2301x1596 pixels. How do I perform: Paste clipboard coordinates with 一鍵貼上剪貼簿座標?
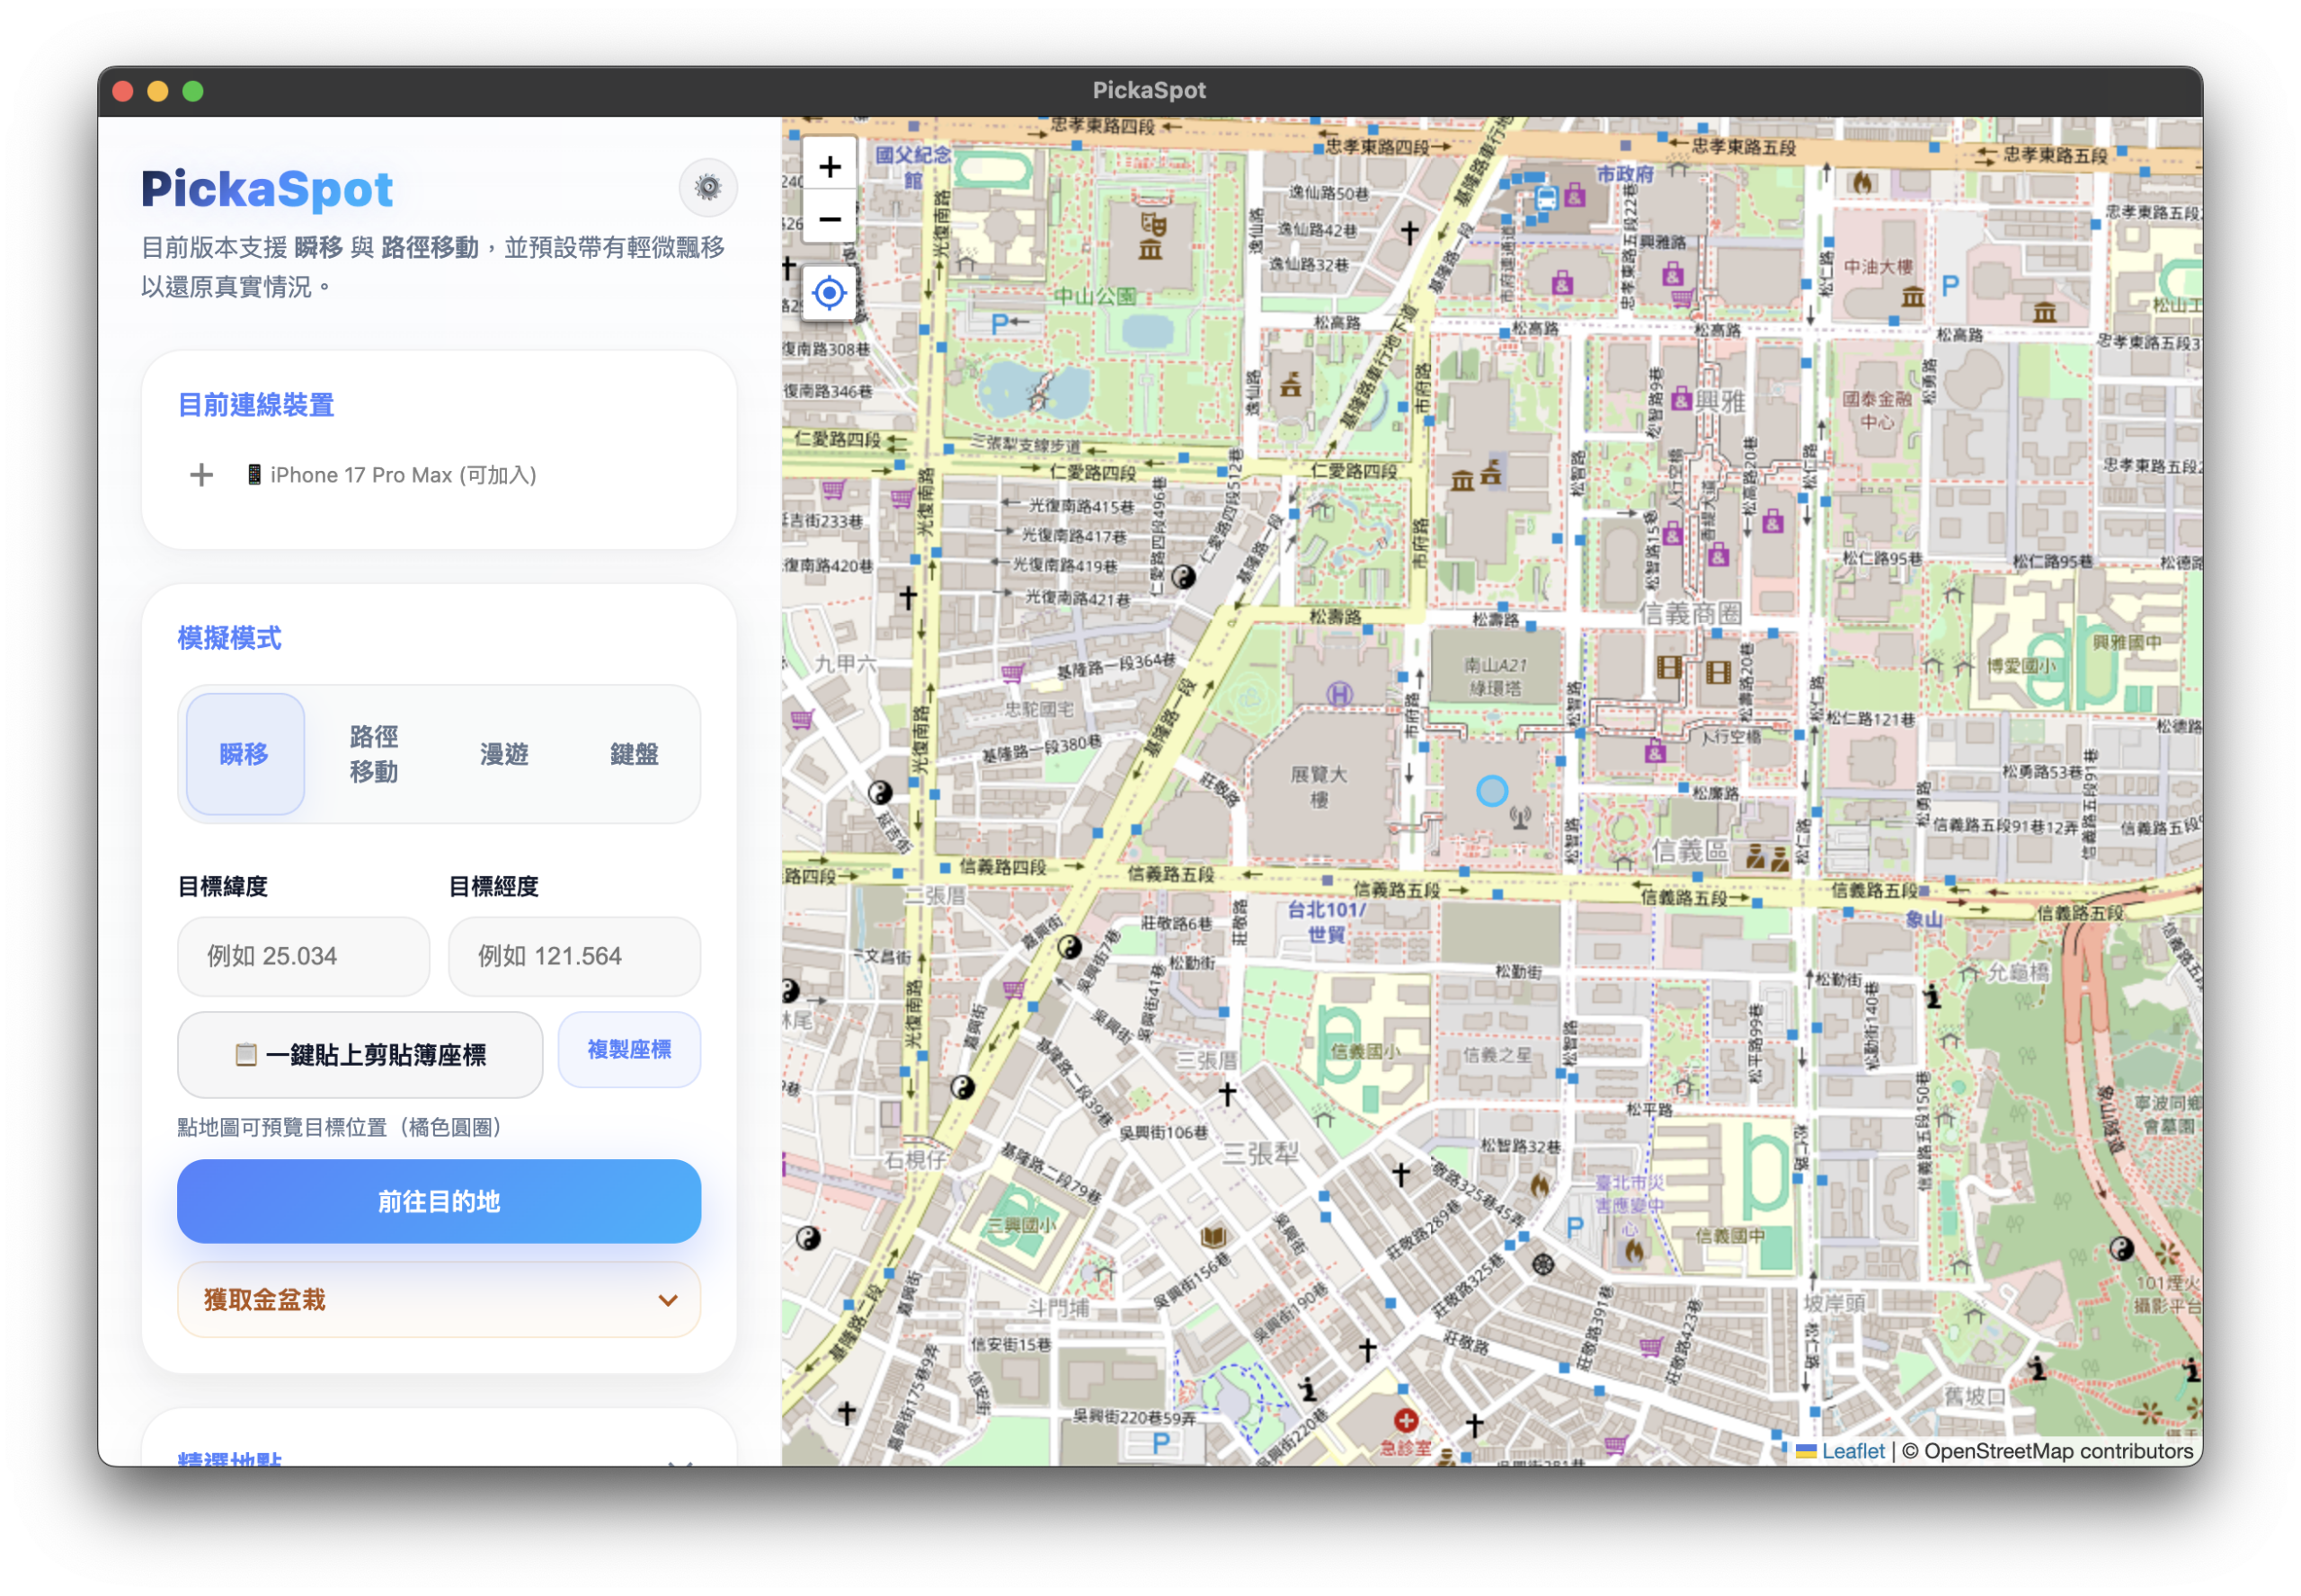pyautogui.click(x=360, y=1054)
